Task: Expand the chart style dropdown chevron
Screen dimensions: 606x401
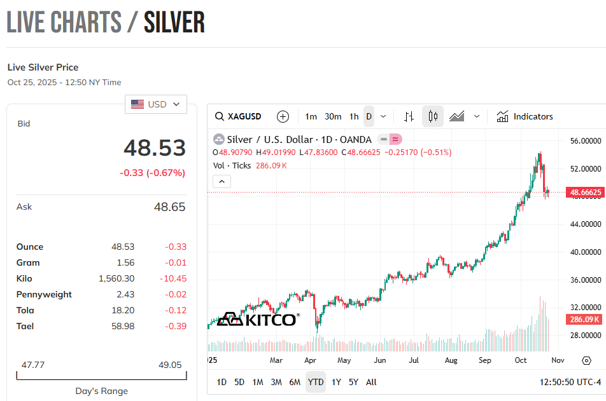Action: (x=477, y=117)
